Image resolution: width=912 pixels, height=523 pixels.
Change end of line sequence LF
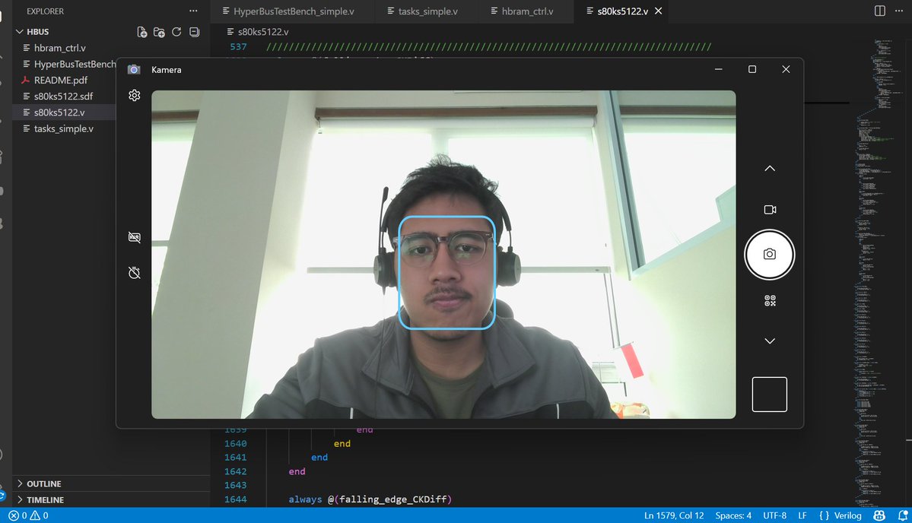(x=802, y=515)
